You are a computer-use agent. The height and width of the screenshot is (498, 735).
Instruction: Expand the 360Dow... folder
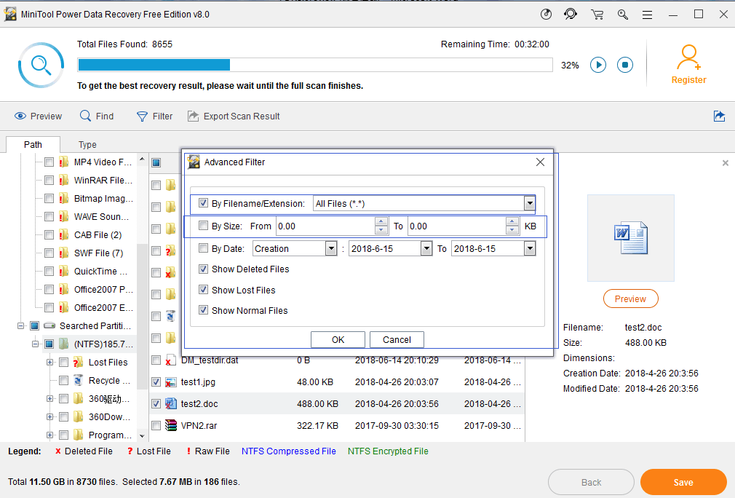coord(49,417)
